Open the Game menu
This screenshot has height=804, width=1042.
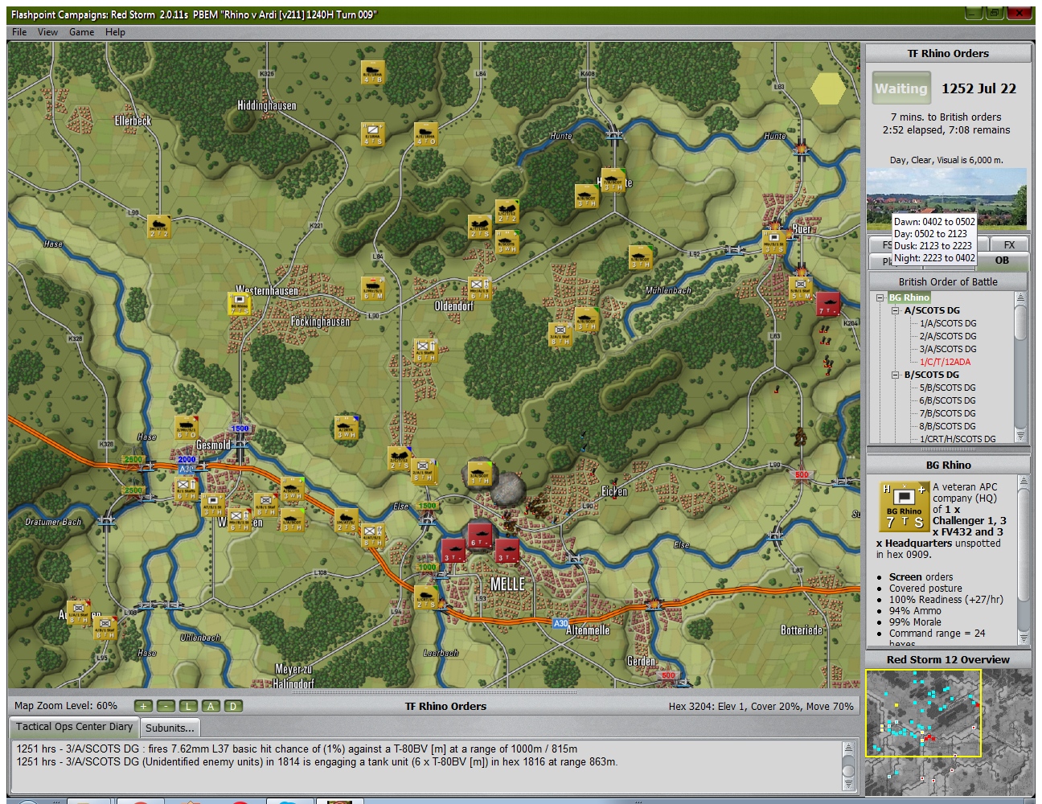click(x=81, y=32)
